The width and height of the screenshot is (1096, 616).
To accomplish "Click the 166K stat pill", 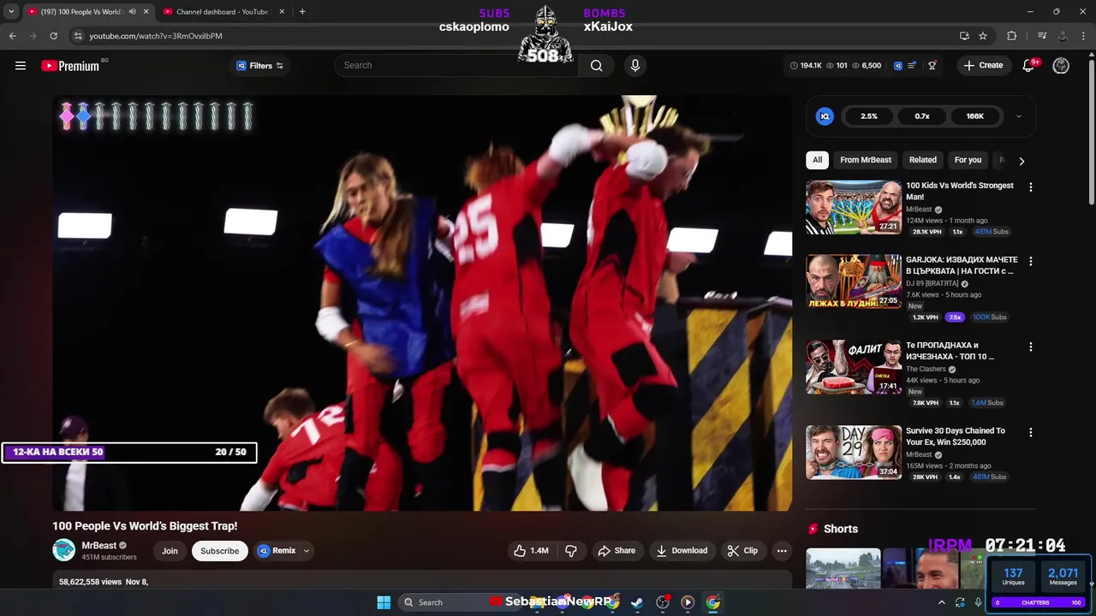I will (x=975, y=116).
